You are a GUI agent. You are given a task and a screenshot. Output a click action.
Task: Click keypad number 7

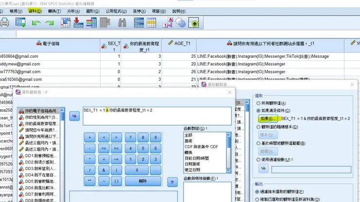coord(130,137)
